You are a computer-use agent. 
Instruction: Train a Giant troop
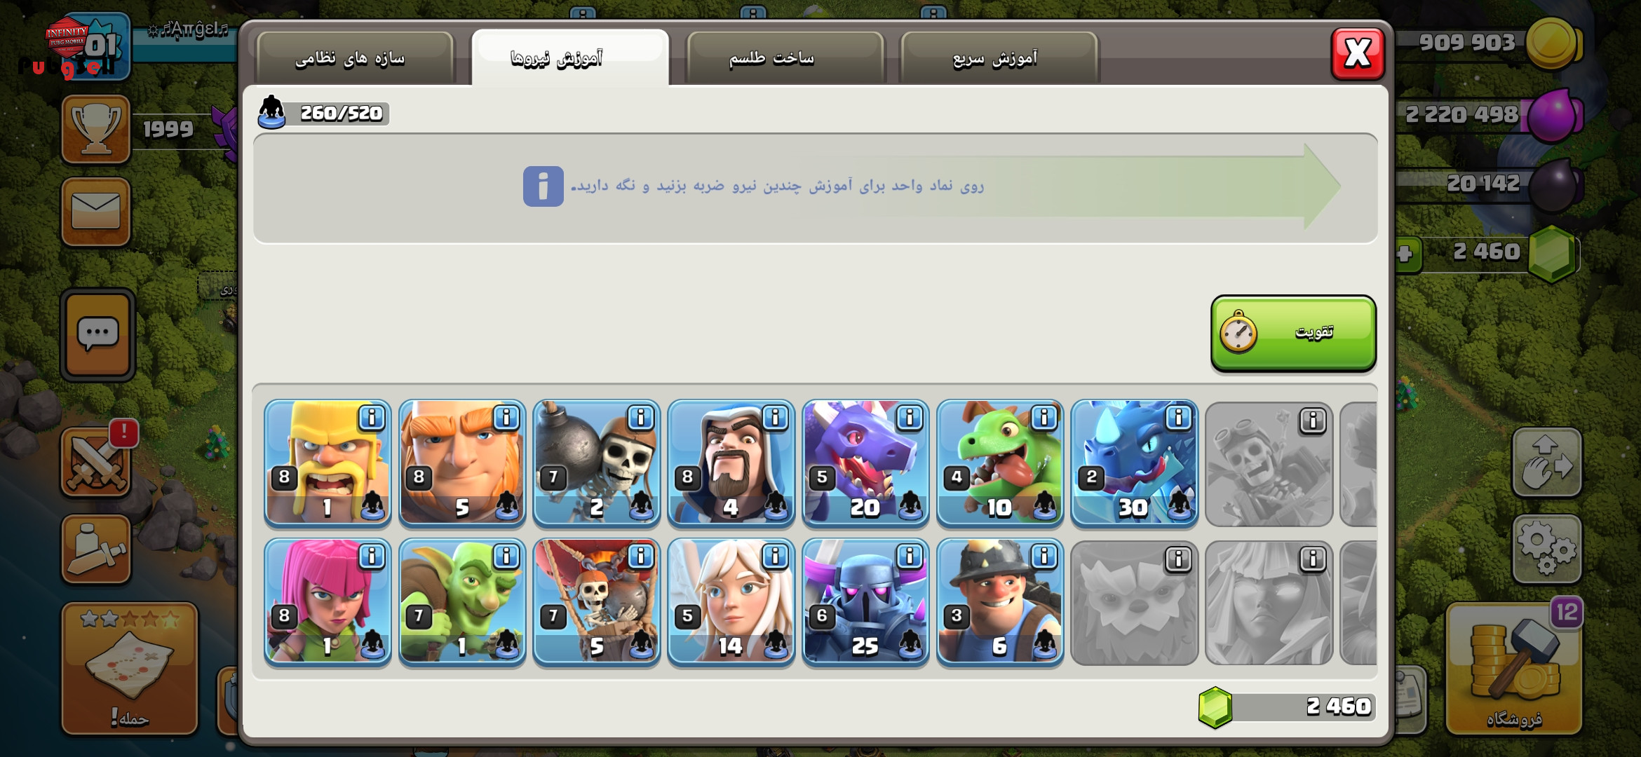462,463
